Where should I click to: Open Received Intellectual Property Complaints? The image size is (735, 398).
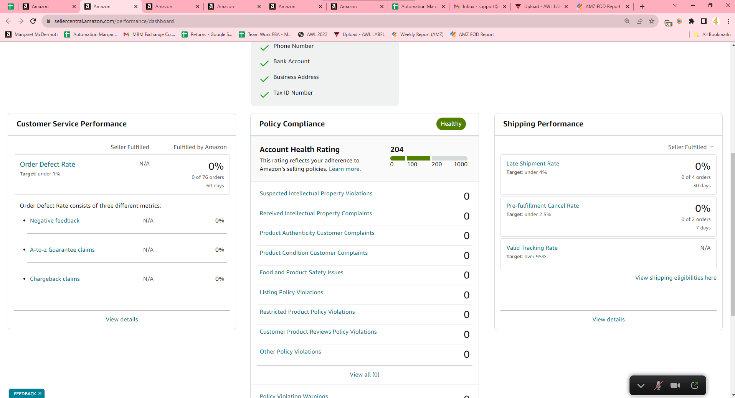[x=315, y=213]
